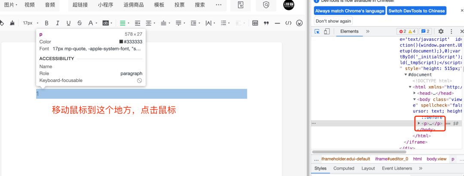This screenshot has height=176, width=464.
Task: Switch to the Event Listeners tab
Action: 397,168
